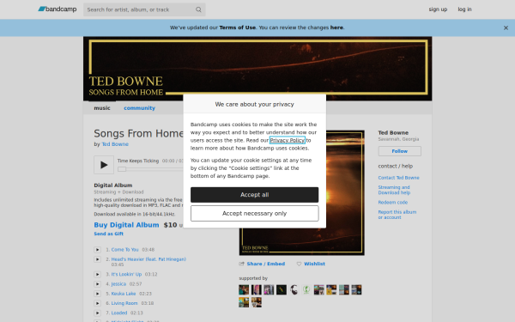Open the 'here' changes link

(336, 27)
